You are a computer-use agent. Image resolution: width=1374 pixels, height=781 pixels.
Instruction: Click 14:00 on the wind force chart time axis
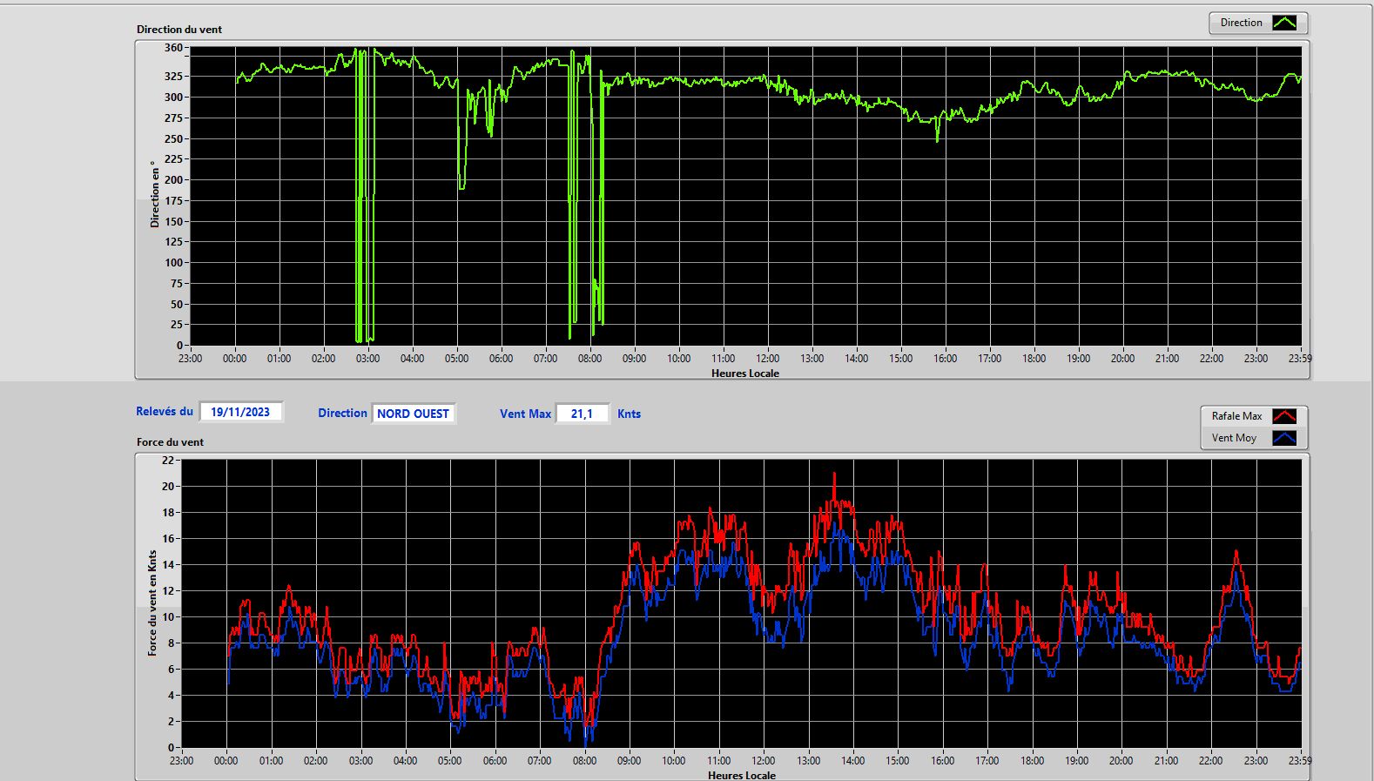pos(853,761)
